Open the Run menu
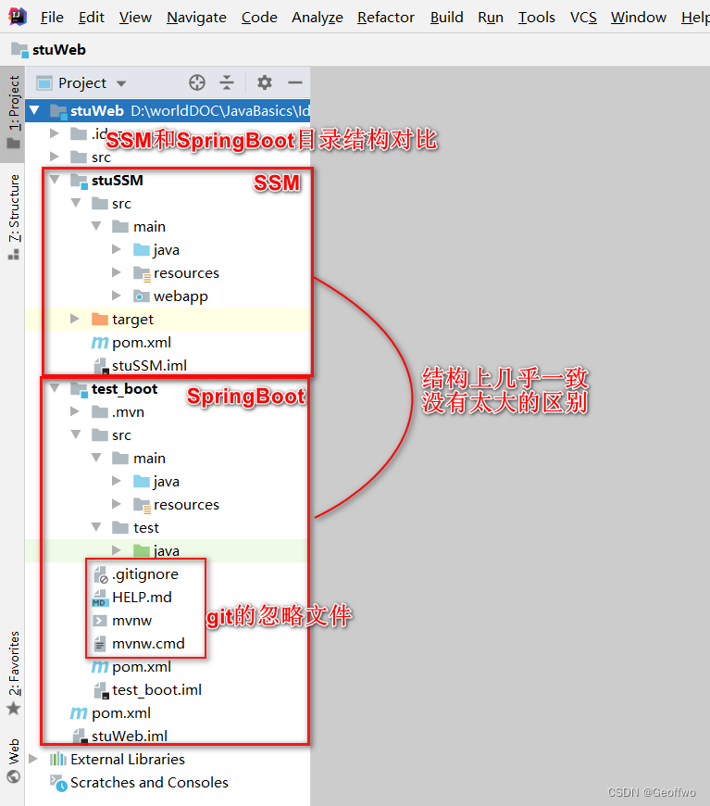 [491, 18]
